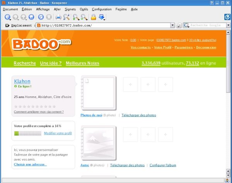Open the 'Photos de moi' album link

pyautogui.click(x=91, y=115)
